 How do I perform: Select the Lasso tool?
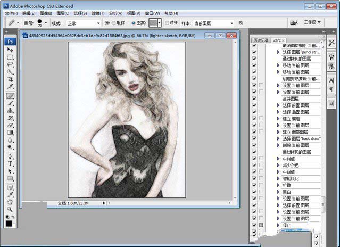pyautogui.click(x=10, y=64)
